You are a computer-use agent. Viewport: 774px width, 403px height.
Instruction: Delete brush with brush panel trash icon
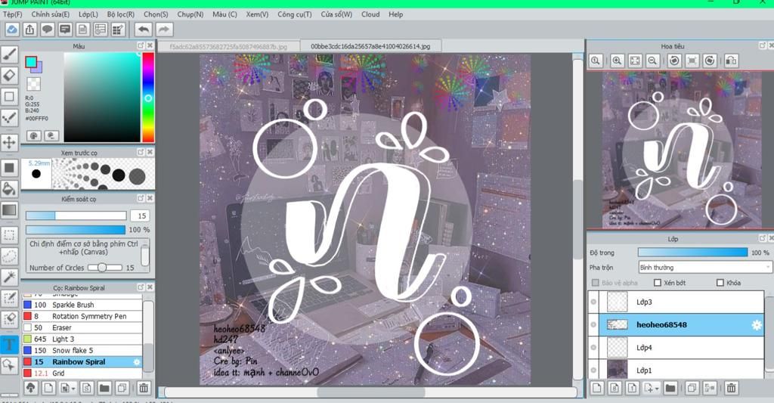point(143,388)
